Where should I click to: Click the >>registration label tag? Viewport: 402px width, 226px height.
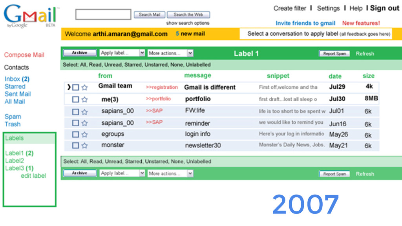pos(162,87)
